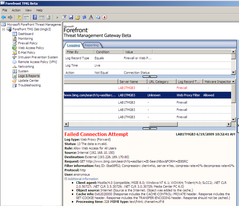Viewport: 239px width, 206px height.
Task: Save filter definitions with floppy disk icon
Action: pos(71,18)
